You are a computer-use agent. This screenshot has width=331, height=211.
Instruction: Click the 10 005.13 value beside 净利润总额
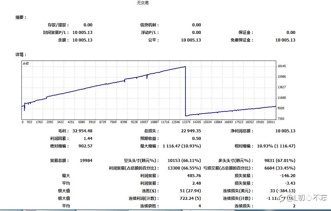(x=285, y=131)
